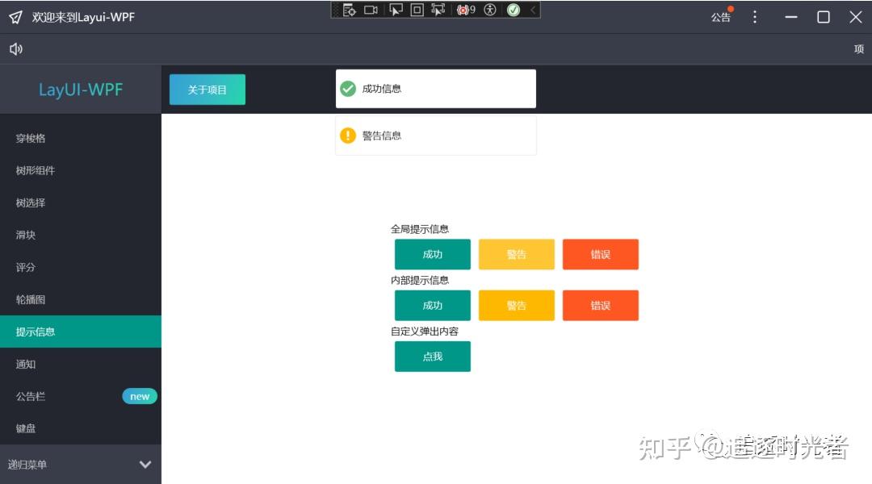Click the Layui logo icon in the title bar
Viewport: 872px width, 484px height.
tap(14, 16)
